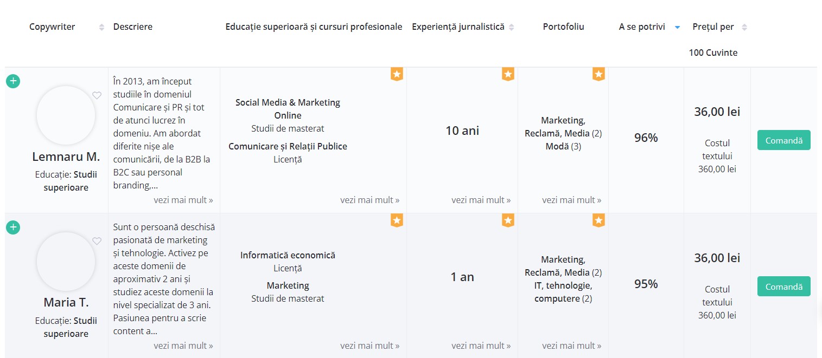The width and height of the screenshot is (822, 358).
Task: Click star badge in Lemnaru's experience cell
Action: pos(508,74)
